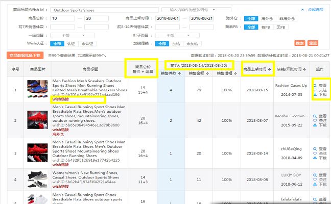Image resolution: width=331 pixels, height=204 pixels.
Task: Select 认证 Wish certified option
Action: coord(72,44)
